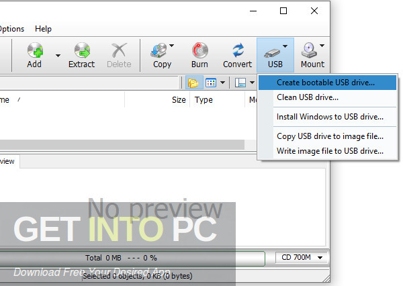Open the CD 700M media size dropdown

tap(302, 258)
